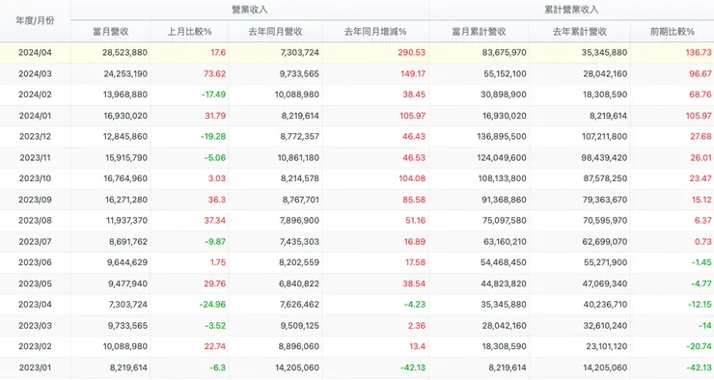Click year-over-year value -4.23
Image resolution: width=714 pixels, height=380 pixels.
pyautogui.click(x=415, y=305)
